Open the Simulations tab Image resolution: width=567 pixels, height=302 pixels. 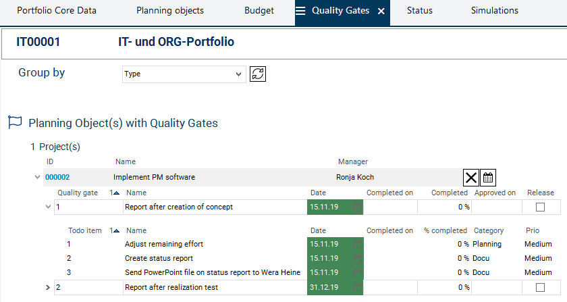tap(494, 11)
